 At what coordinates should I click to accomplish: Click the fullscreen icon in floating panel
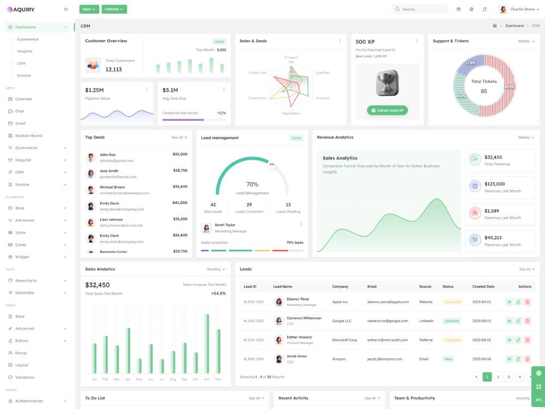coord(538,387)
